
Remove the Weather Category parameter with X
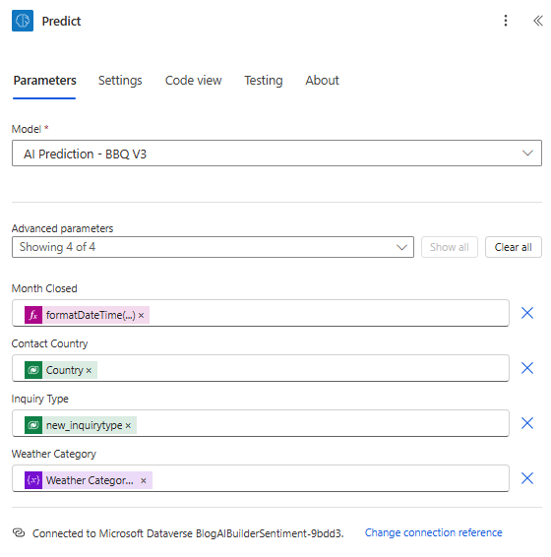pos(526,478)
